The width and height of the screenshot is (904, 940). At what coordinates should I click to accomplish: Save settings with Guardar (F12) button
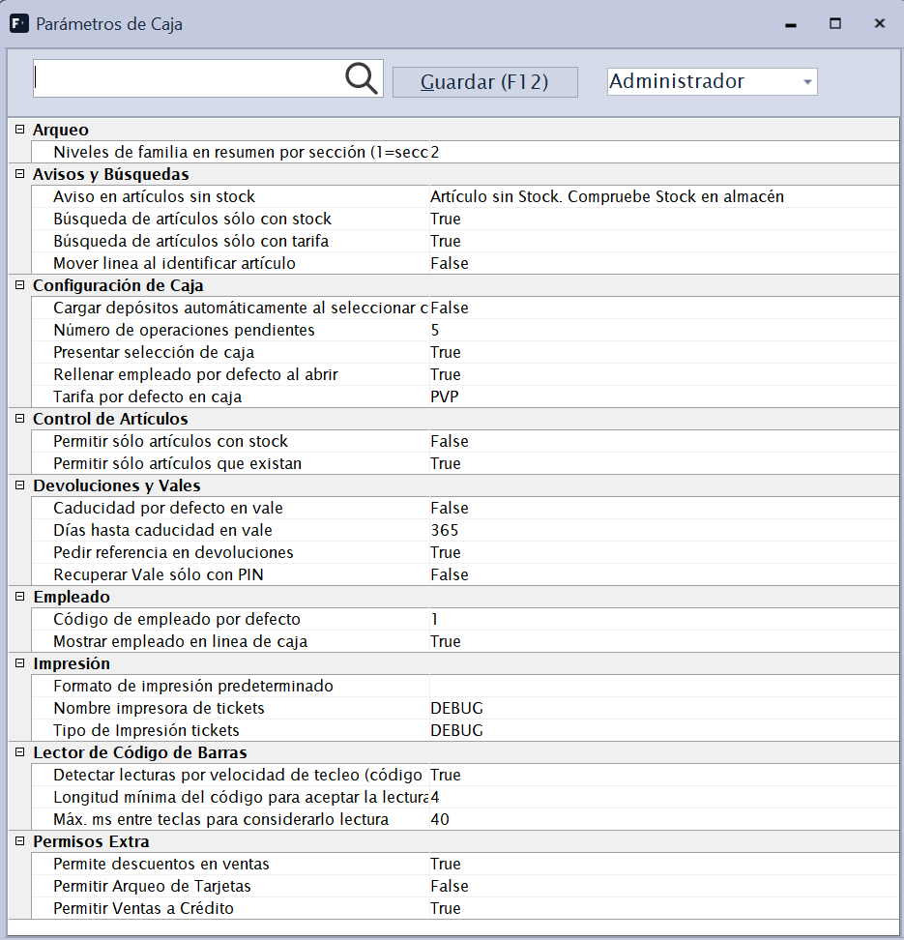click(485, 81)
